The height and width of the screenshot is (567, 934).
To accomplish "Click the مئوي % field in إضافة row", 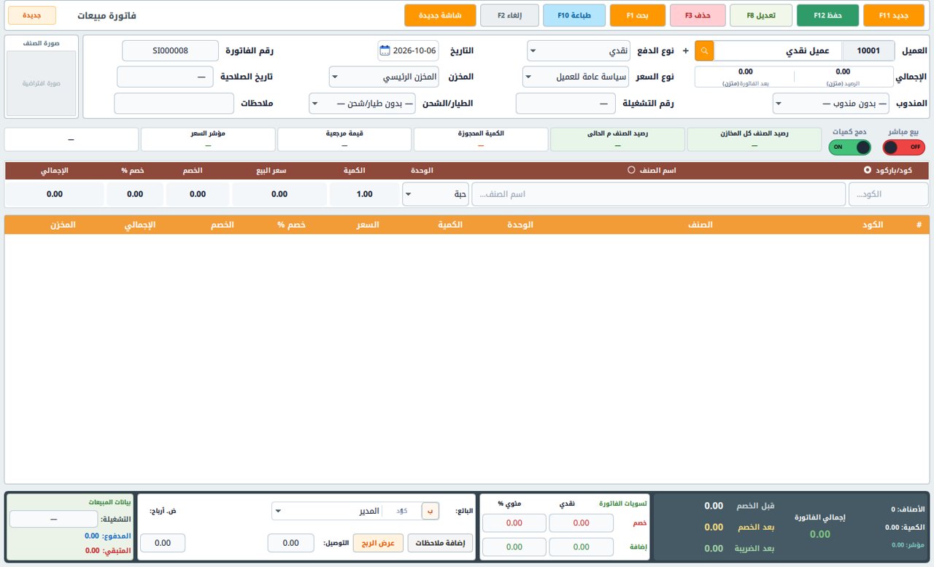I will click(514, 547).
